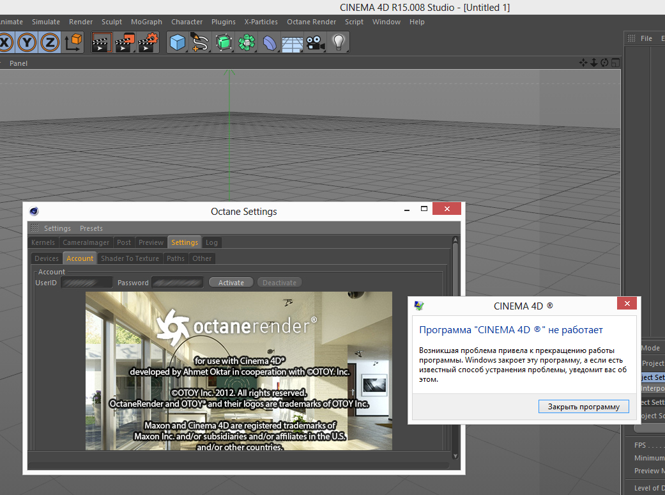This screenshot has width=665, height=495.
Task: Toggle the X axis lock icon
Action: coord(6,42)
